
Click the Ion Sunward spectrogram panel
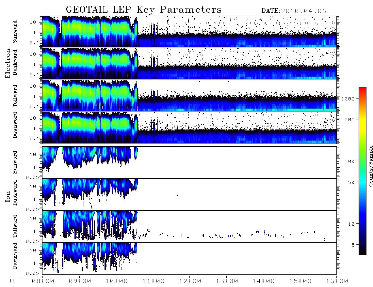[189, 162]
